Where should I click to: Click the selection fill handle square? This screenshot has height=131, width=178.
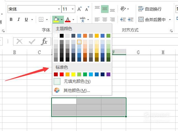[126, 116]
